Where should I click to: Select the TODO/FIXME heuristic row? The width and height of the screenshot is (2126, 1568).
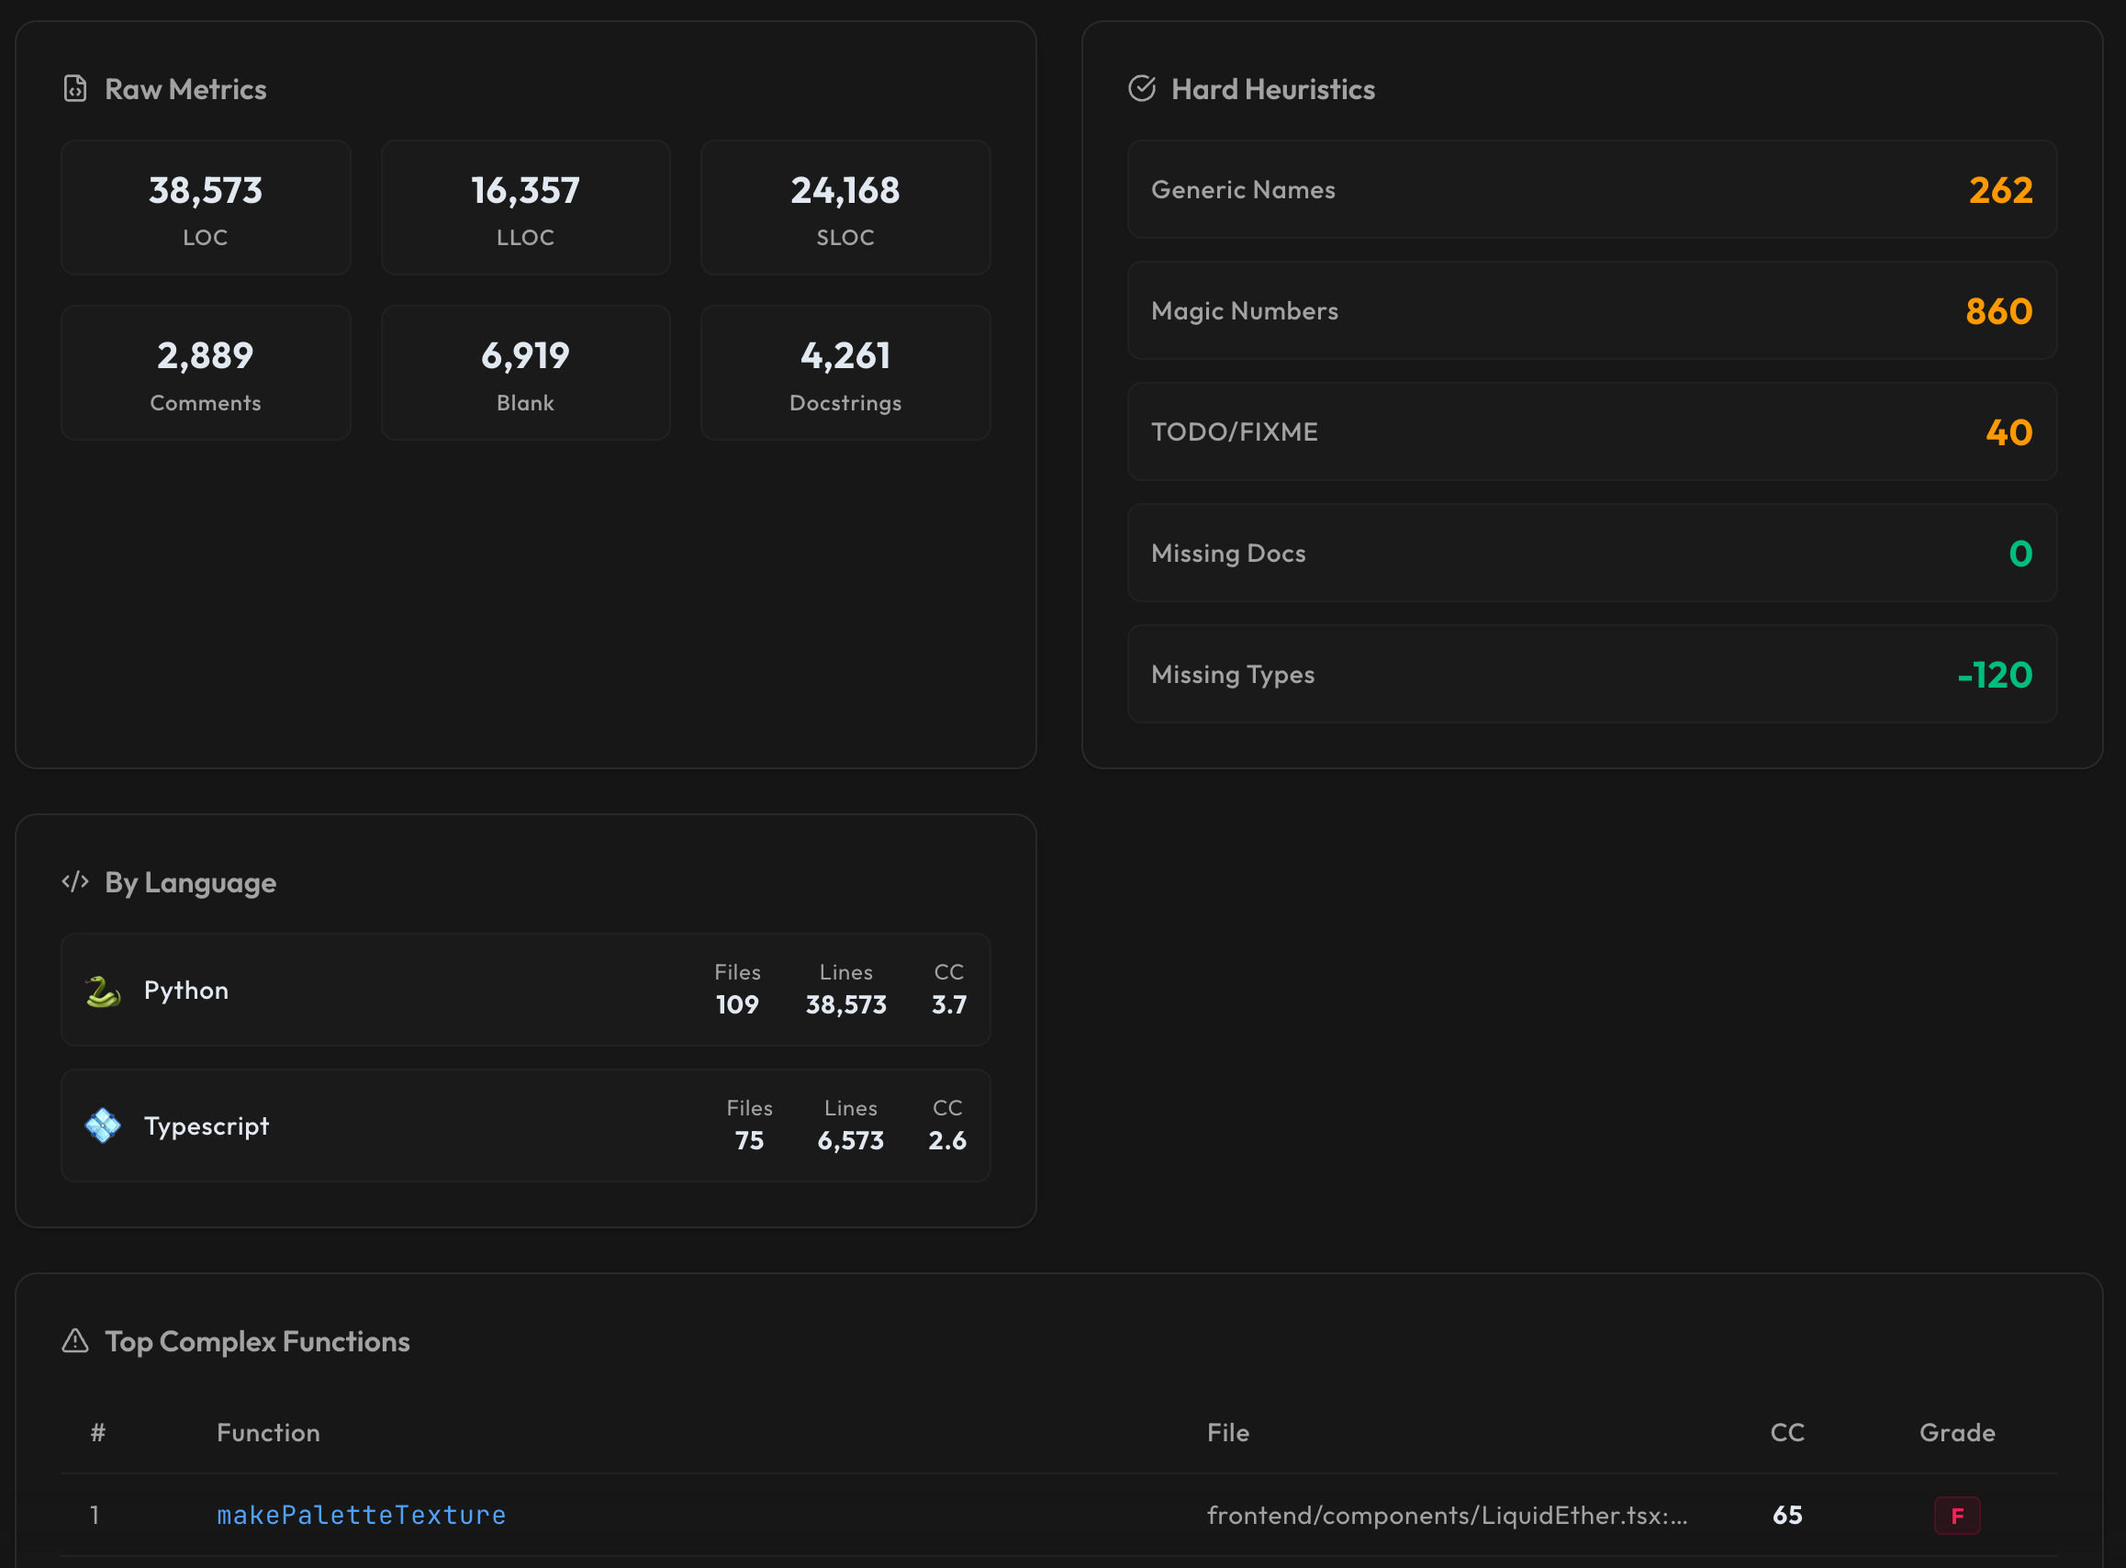click(x=1592, y=431)
